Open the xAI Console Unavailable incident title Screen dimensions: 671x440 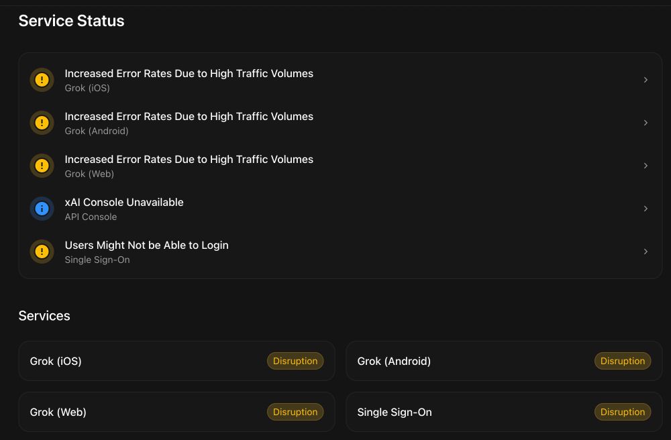pyautogui.click(x=124, y=202)
